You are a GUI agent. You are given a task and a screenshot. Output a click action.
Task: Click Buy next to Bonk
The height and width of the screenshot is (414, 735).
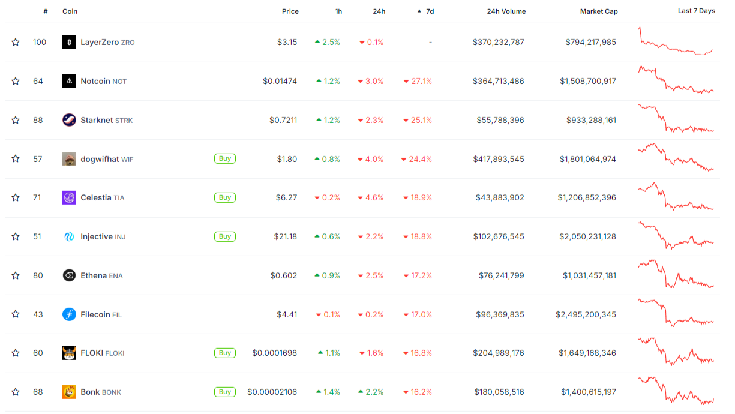coord(224,392)
